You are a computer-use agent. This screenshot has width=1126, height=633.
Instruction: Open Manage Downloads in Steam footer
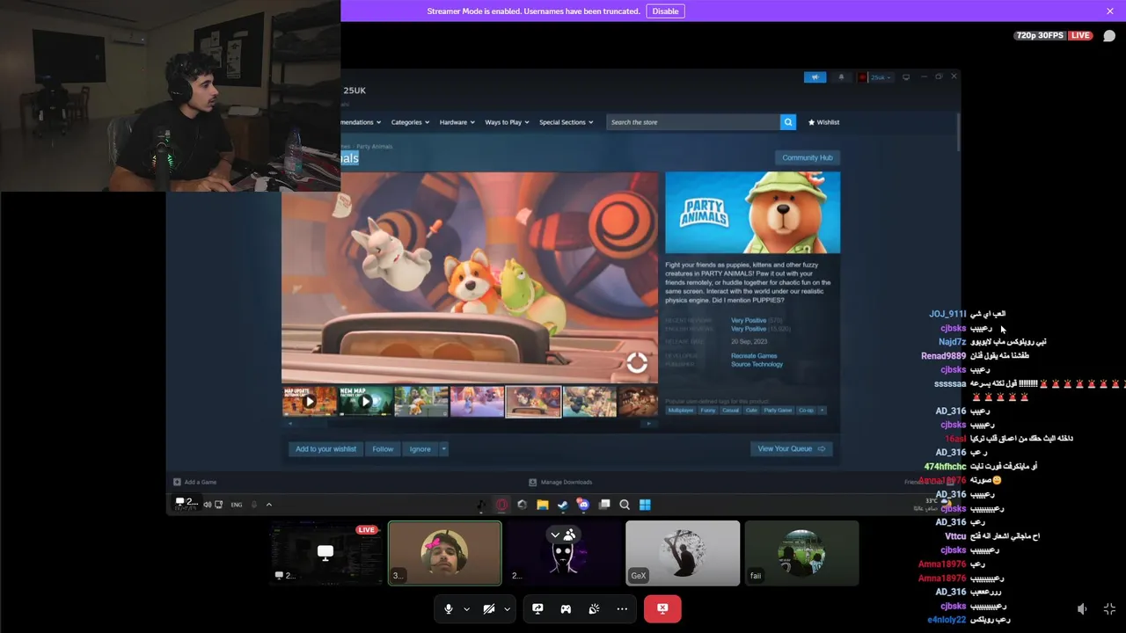coord(560,482)
